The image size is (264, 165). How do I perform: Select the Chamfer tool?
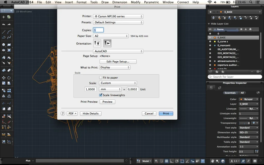9,109
